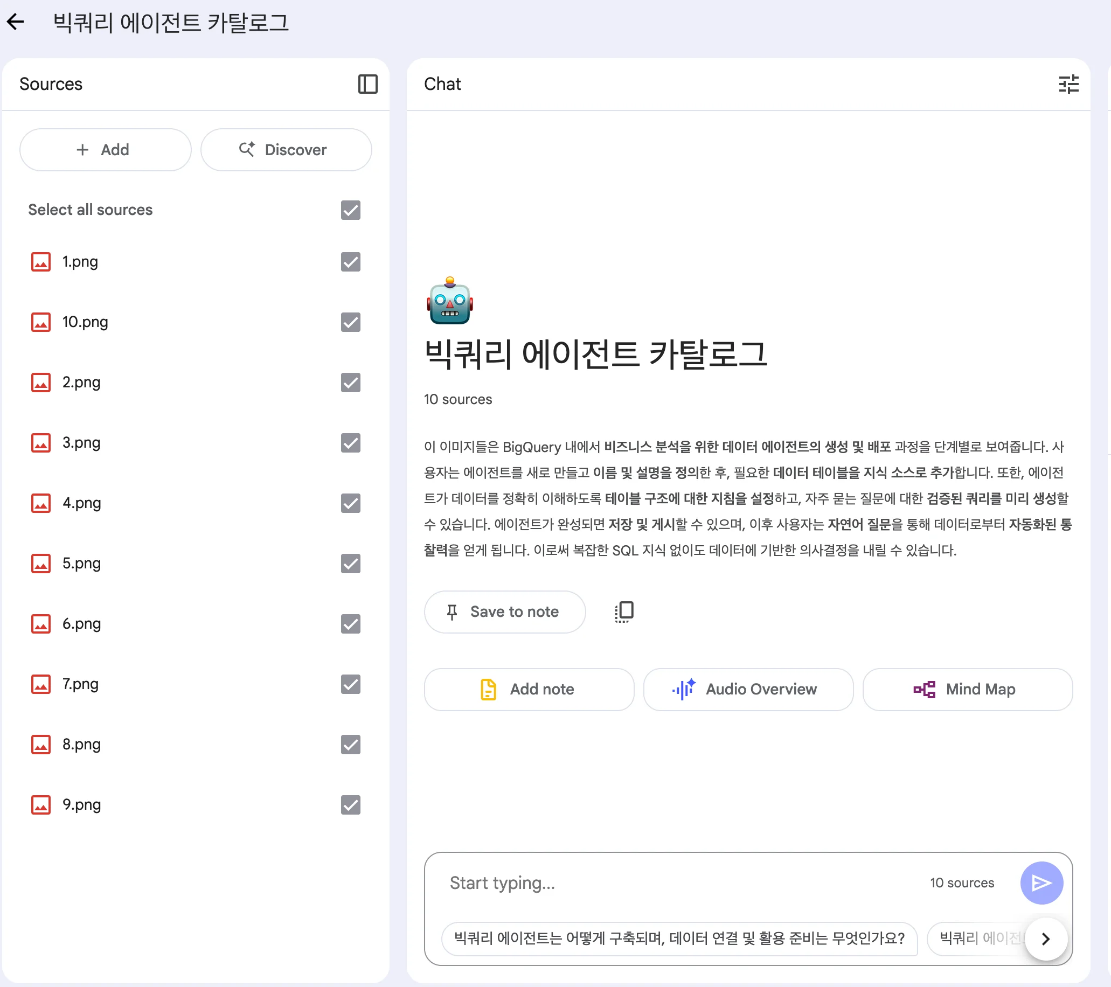The width and height of the screenshot is (1111, 987).
Task: Click the image icon next to 3.png
Action: [41, 443]
